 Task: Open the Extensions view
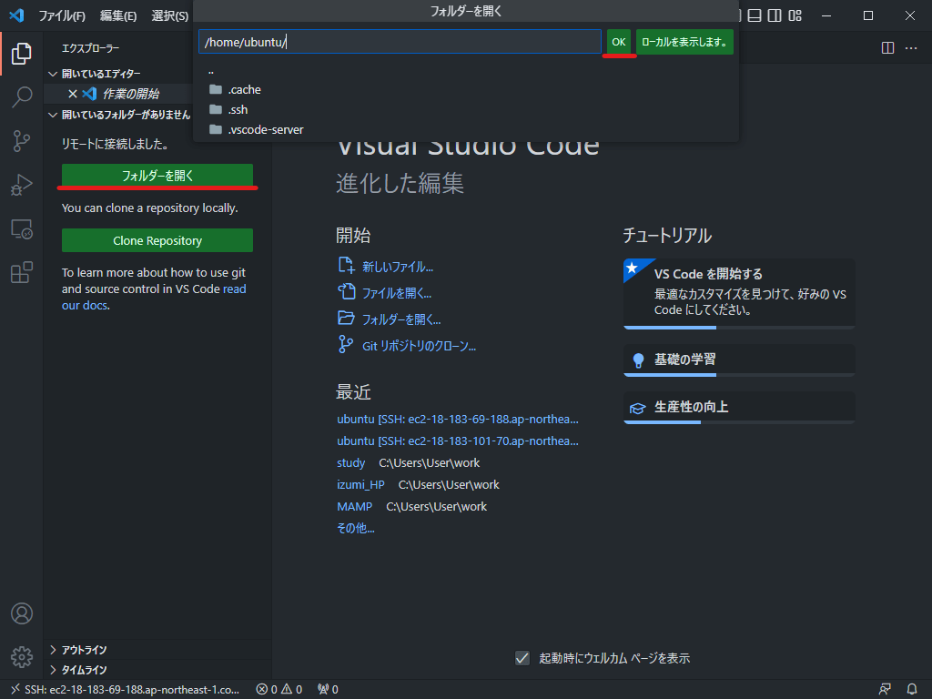pyautogui.click(x=21, y=272)
